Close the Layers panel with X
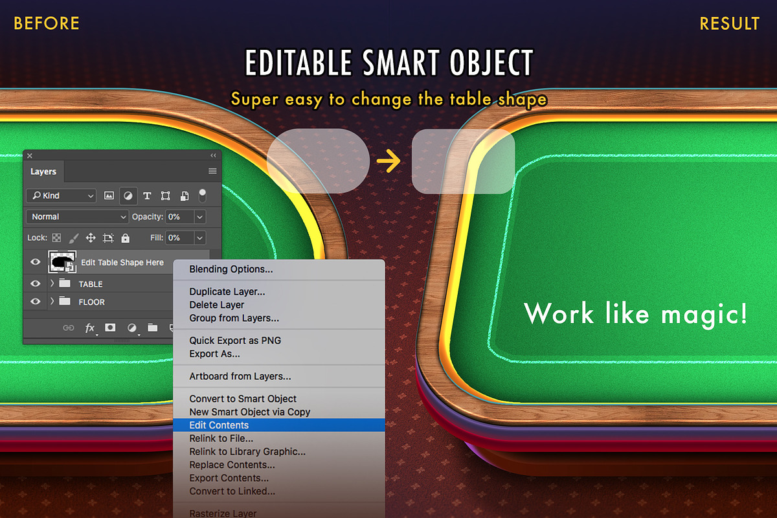This screenshot has width=777, height=518. coord(30,155)
